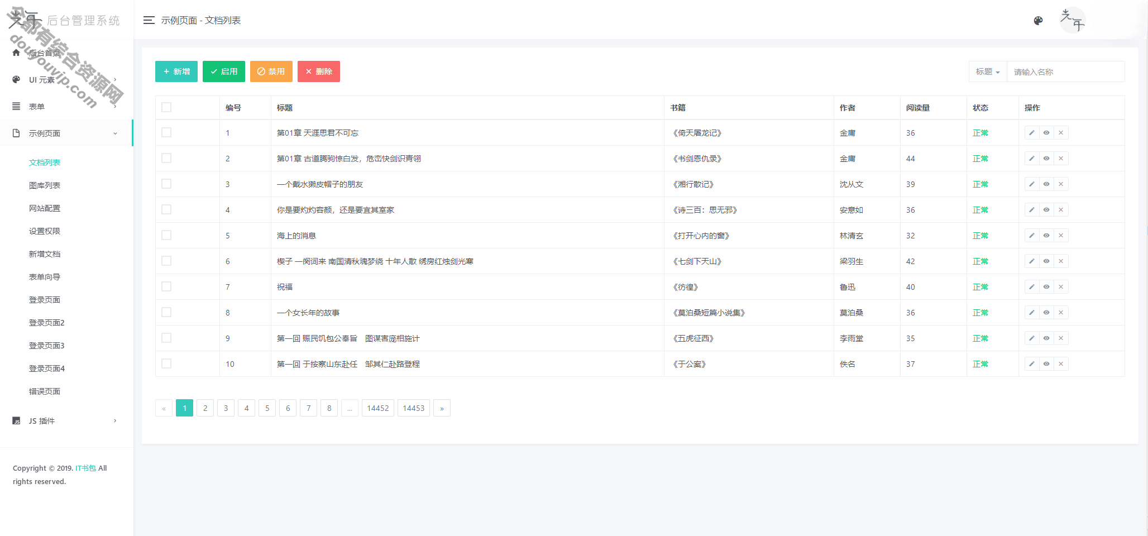Check the checkbox for 祝福 row

click(x=166, y=286)
